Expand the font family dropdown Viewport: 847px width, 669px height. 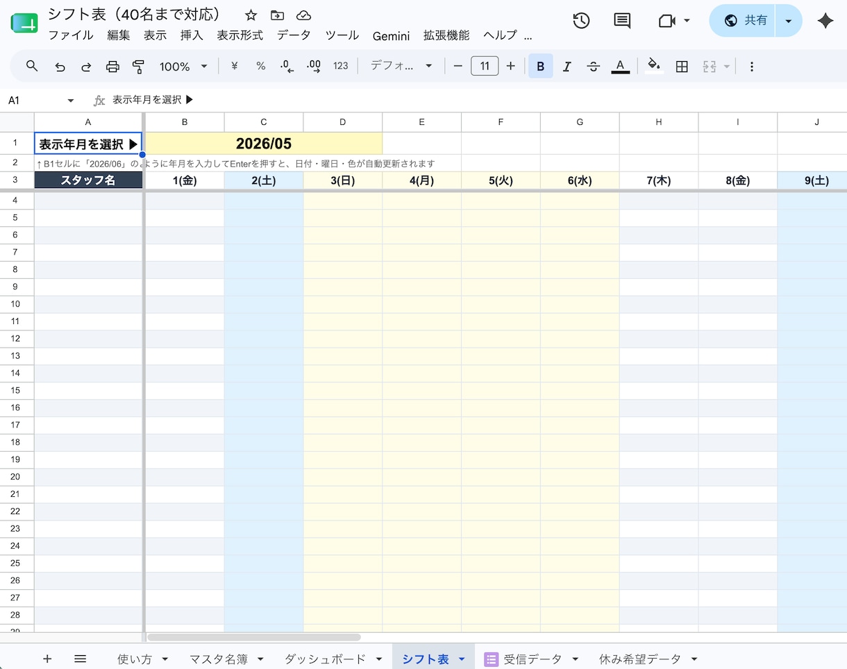[x=401, y=66]
